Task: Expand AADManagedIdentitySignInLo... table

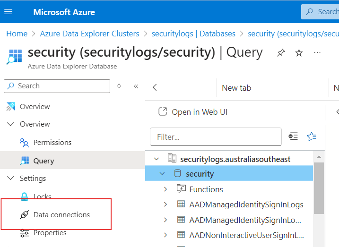Action: tap(165, 220)
